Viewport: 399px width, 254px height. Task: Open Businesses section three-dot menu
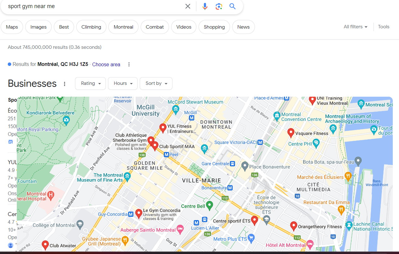(65, 84)
